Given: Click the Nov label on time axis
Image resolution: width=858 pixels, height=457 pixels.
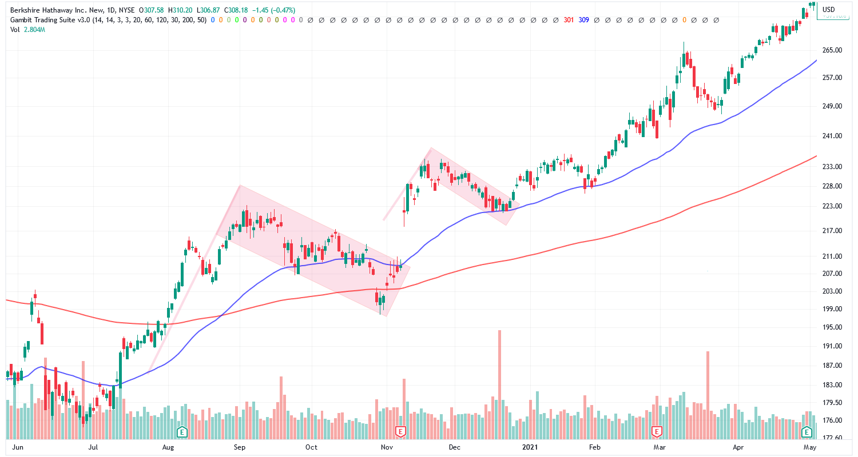Looking at the screenshot, I should (387, 448).
